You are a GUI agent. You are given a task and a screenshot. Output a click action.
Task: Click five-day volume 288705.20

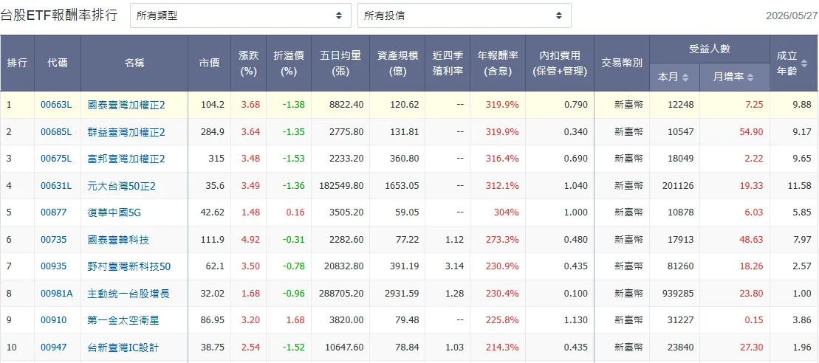coord(340,294)
